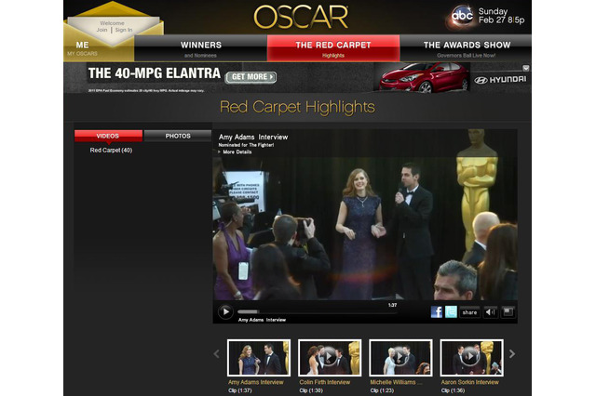The width and height of the screenshot is (596, 396).
Task: Open The Awards Show section
Action: (466, 47)
